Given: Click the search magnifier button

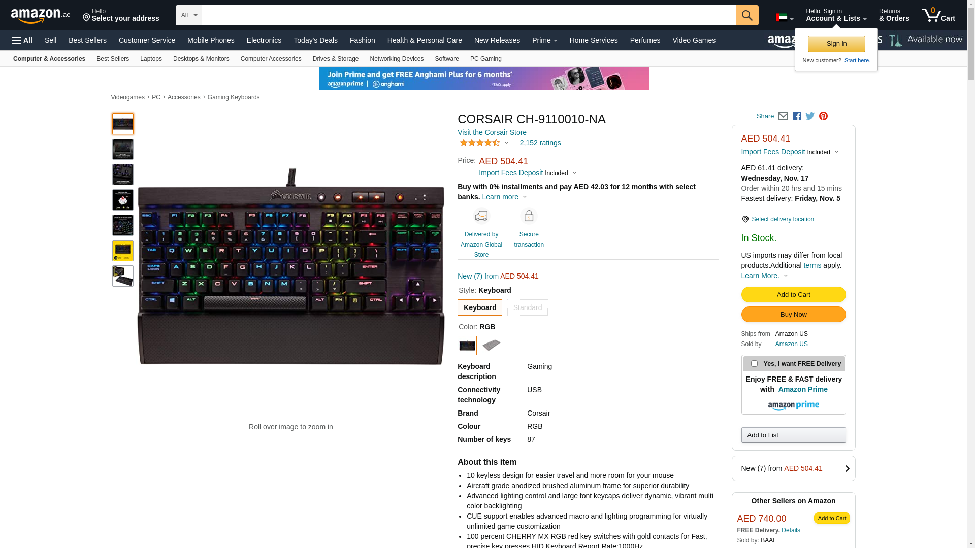Looking at the screenshot, I should pos(747,15).
